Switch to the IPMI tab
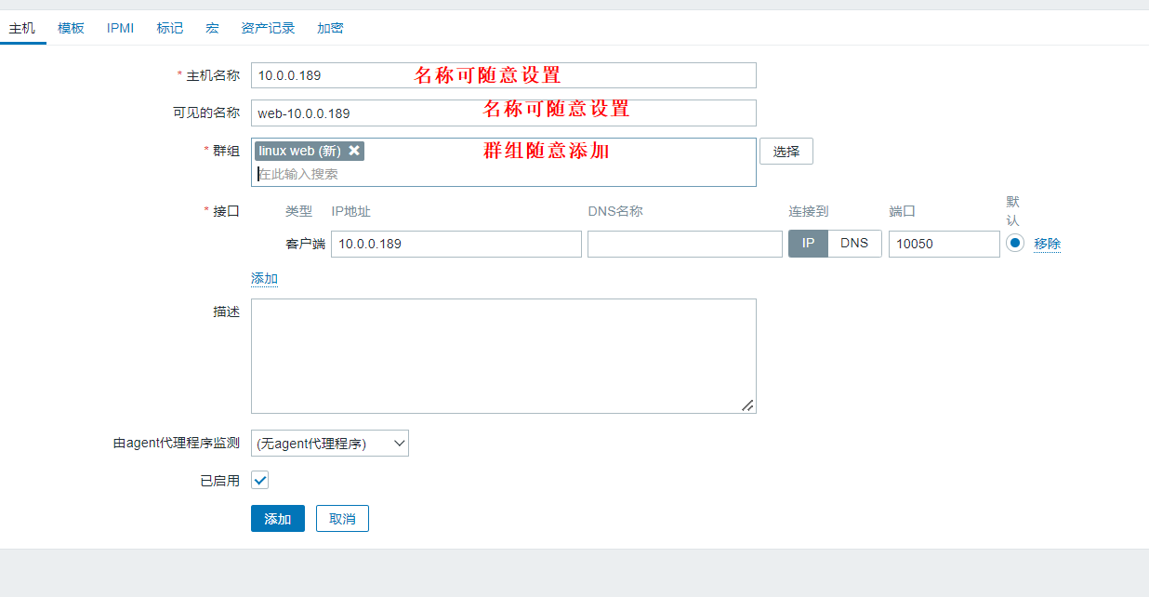This screenshot has height=597, width=1149. pos(120,28)
